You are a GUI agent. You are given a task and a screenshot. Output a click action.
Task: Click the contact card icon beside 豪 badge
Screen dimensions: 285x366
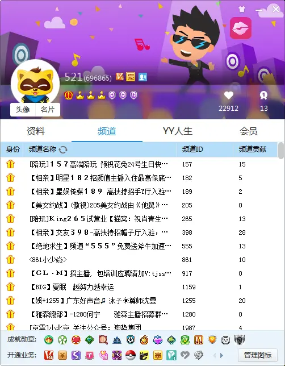[142, 77]
